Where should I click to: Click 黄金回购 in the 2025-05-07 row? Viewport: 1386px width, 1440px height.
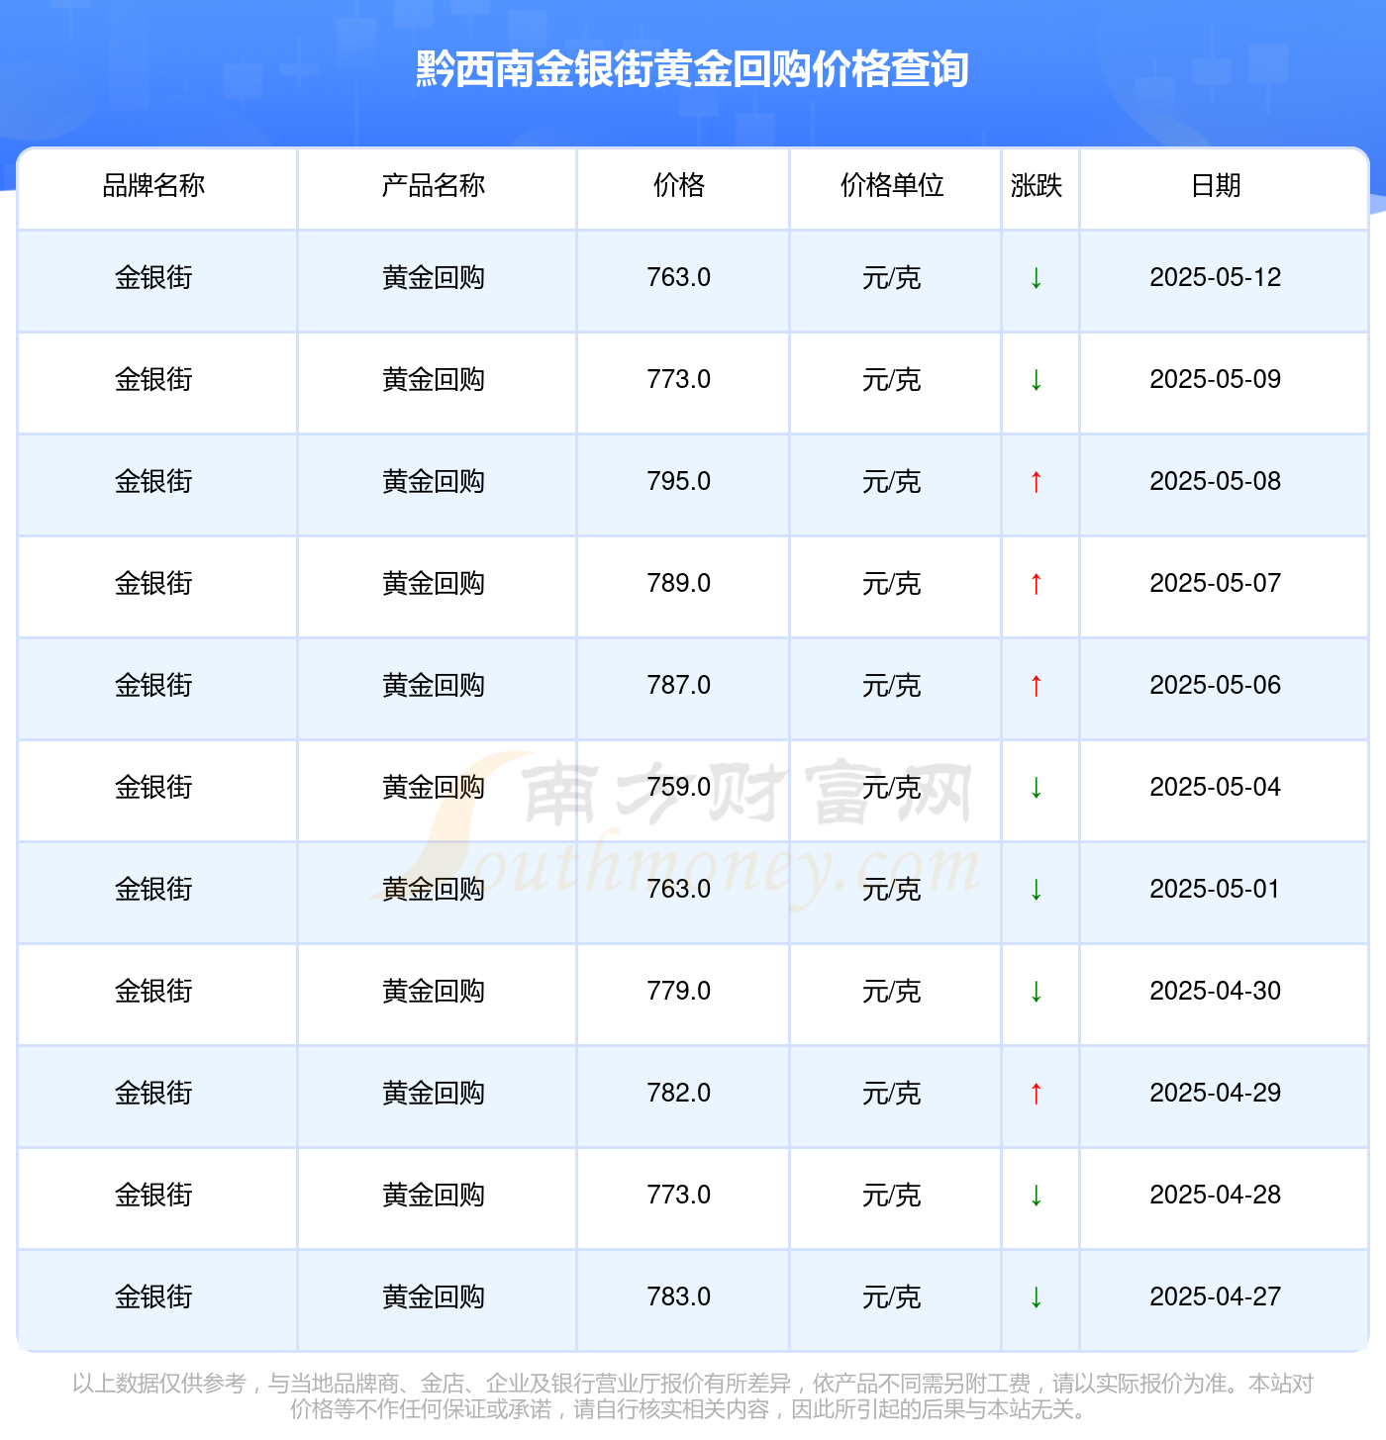click(x=434, y=584)
